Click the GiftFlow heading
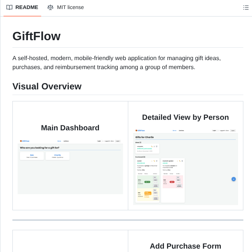The image size is (252, 252). point(36,36)
